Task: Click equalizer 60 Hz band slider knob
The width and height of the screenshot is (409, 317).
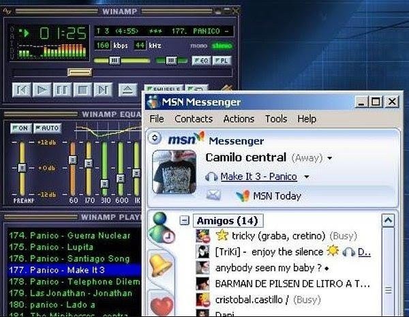Action: coord(73,160)
